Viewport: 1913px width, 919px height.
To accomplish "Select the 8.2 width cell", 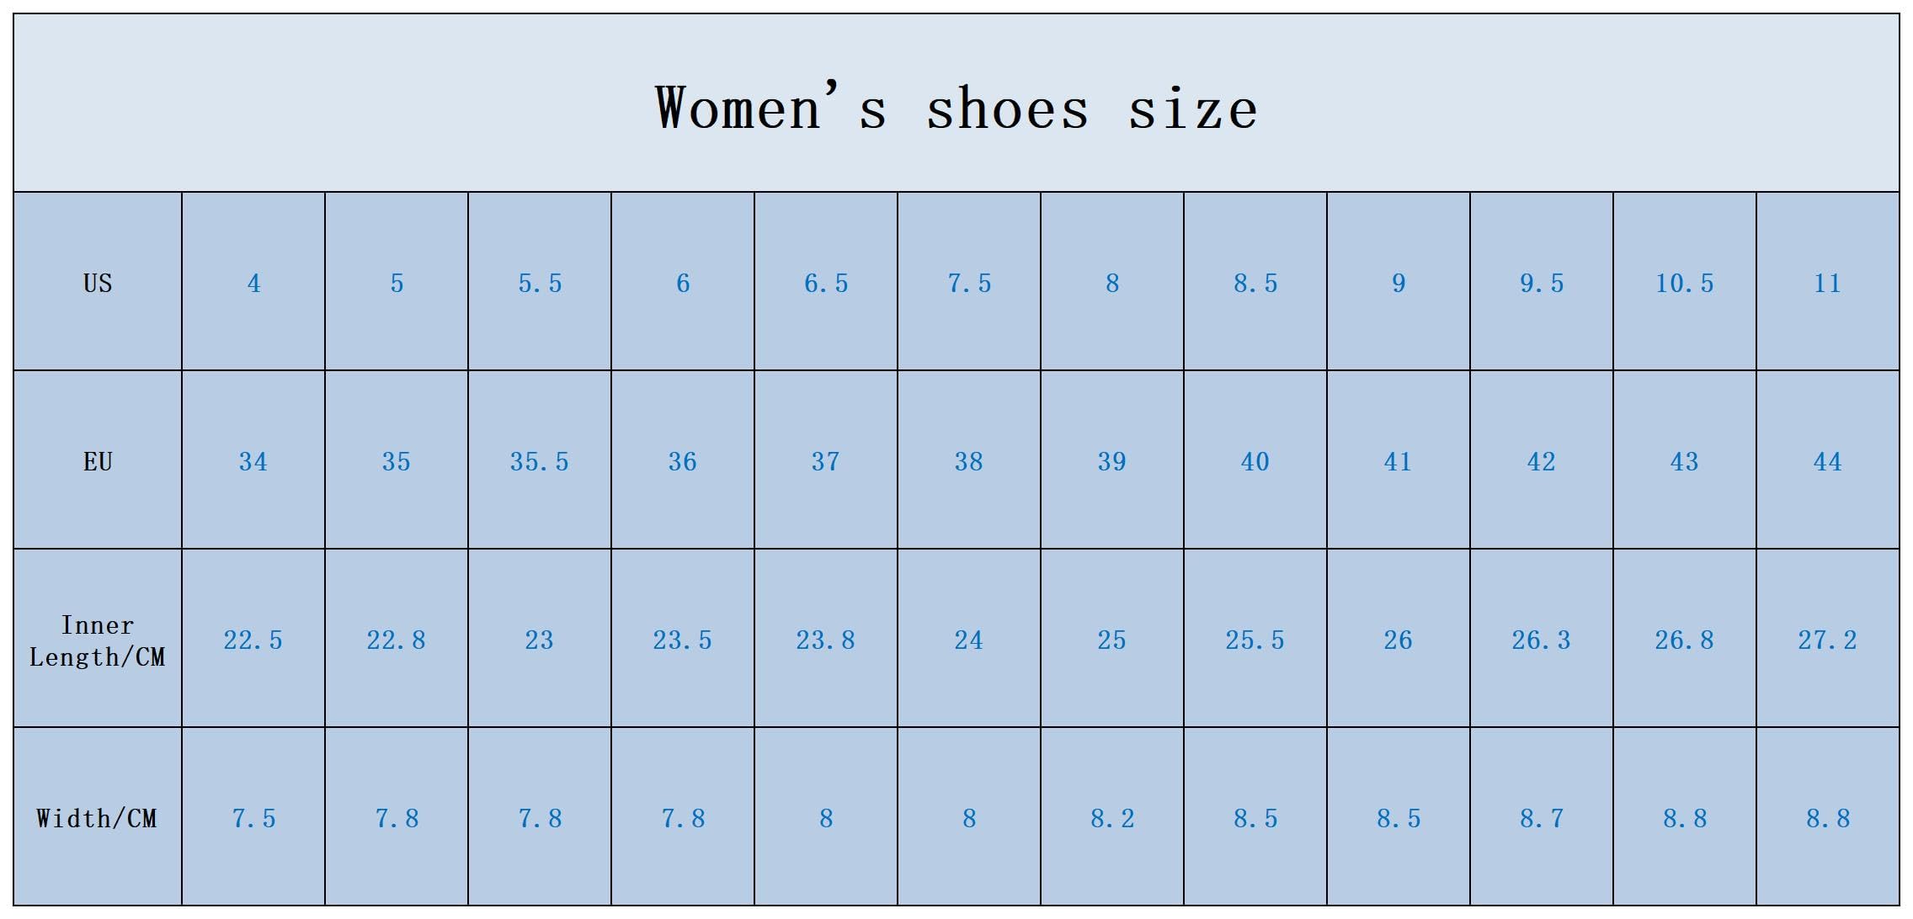I will [x=1112, y=818].
